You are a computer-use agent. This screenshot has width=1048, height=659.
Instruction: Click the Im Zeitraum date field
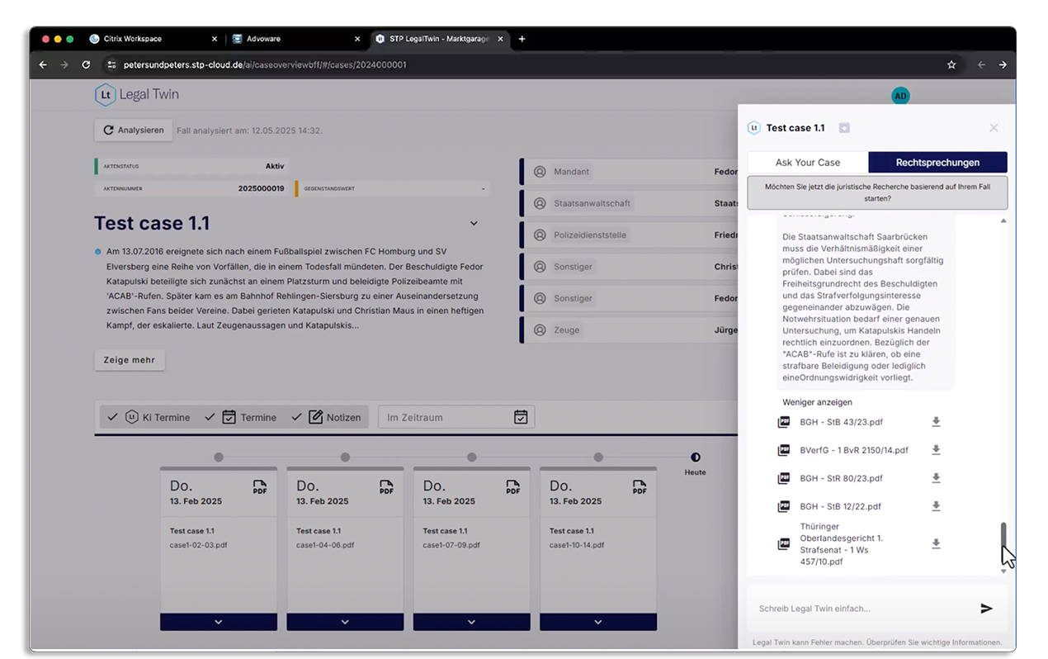pos(456,417)
